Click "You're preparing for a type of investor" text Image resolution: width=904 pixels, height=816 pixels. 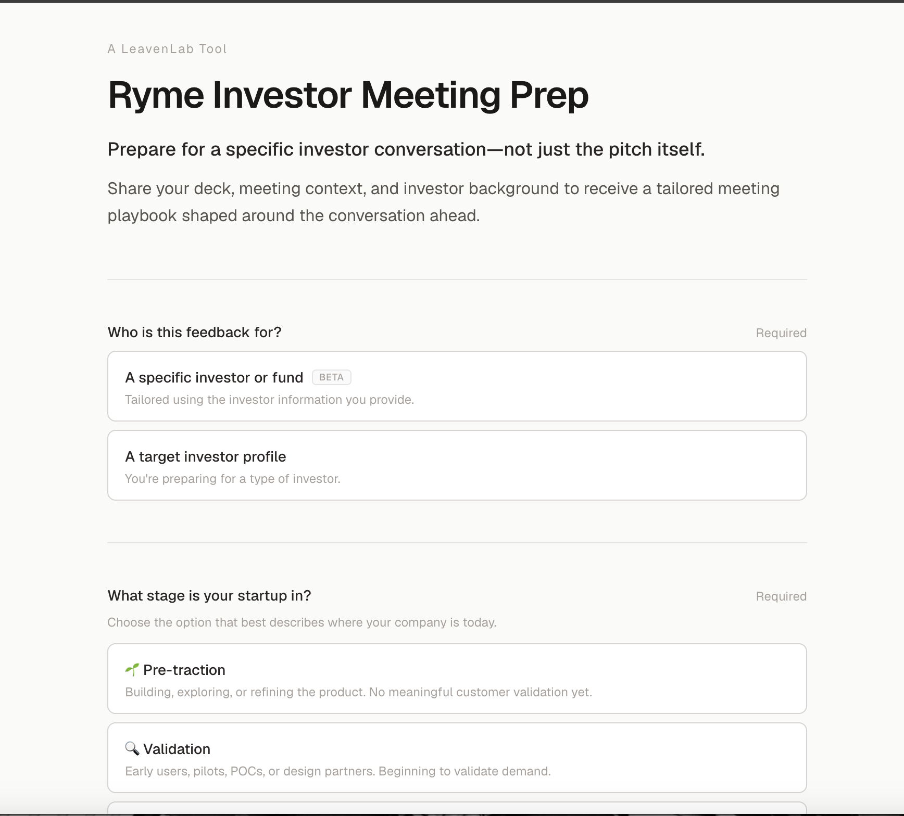pos(233,479)
